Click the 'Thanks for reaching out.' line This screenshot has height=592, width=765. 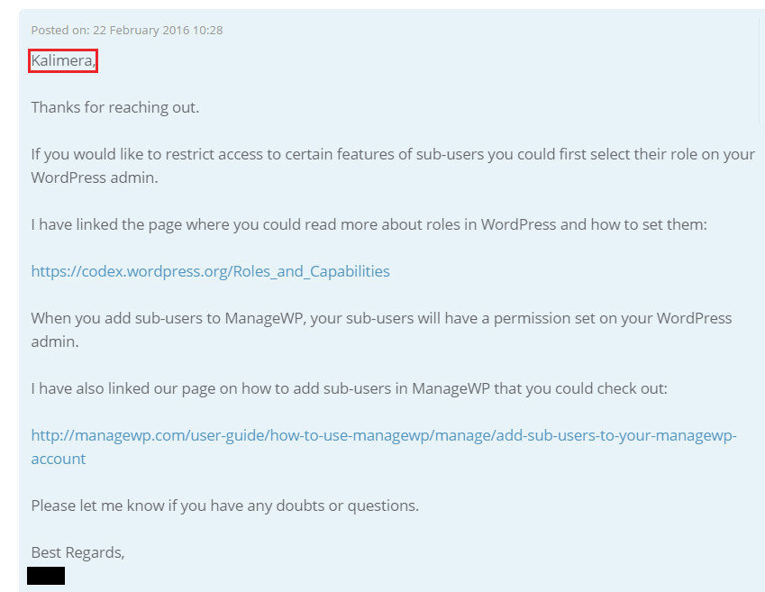[115, 107]
